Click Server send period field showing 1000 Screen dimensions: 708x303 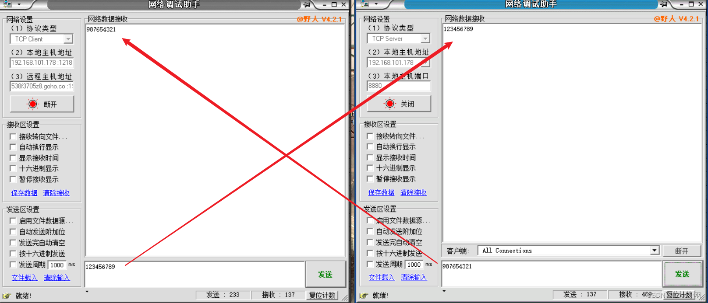[414, 265]
